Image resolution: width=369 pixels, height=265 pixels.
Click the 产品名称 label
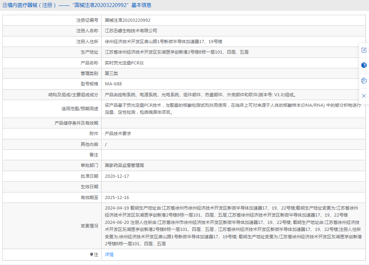click(89, 63)
